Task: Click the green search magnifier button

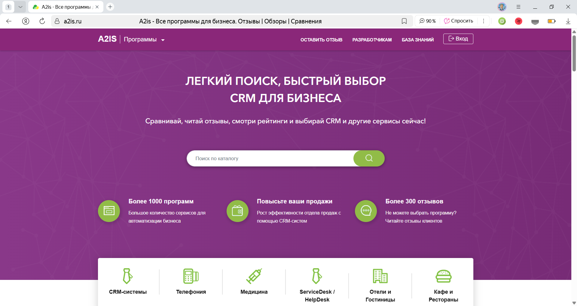Action: coord(369,158)
